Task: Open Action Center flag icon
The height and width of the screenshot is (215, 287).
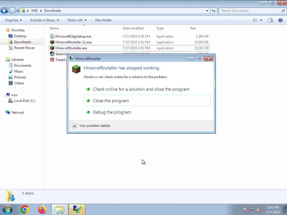Action: coord(245,210)
